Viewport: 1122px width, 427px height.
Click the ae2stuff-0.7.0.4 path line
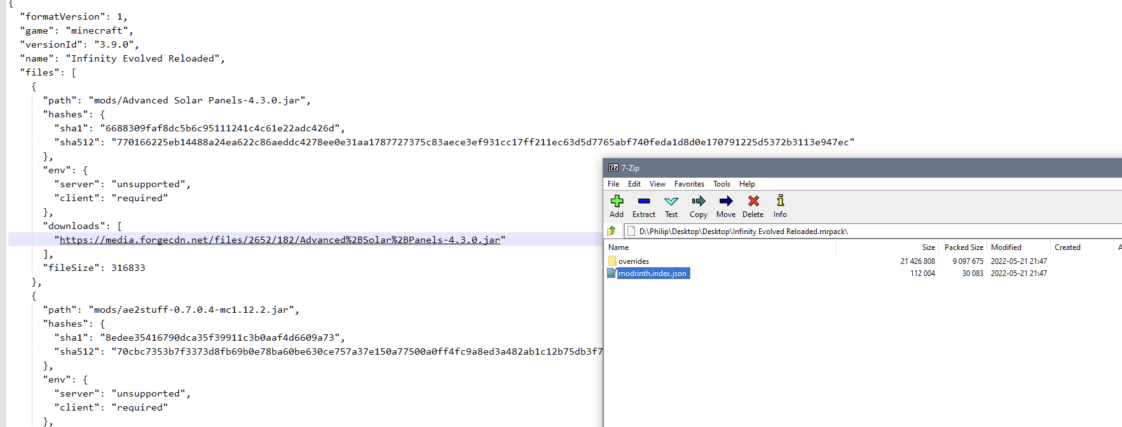[x=171, y=310]
